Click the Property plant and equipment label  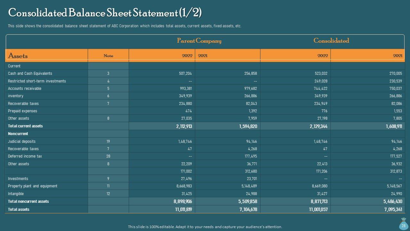click(x=33, y=186)
